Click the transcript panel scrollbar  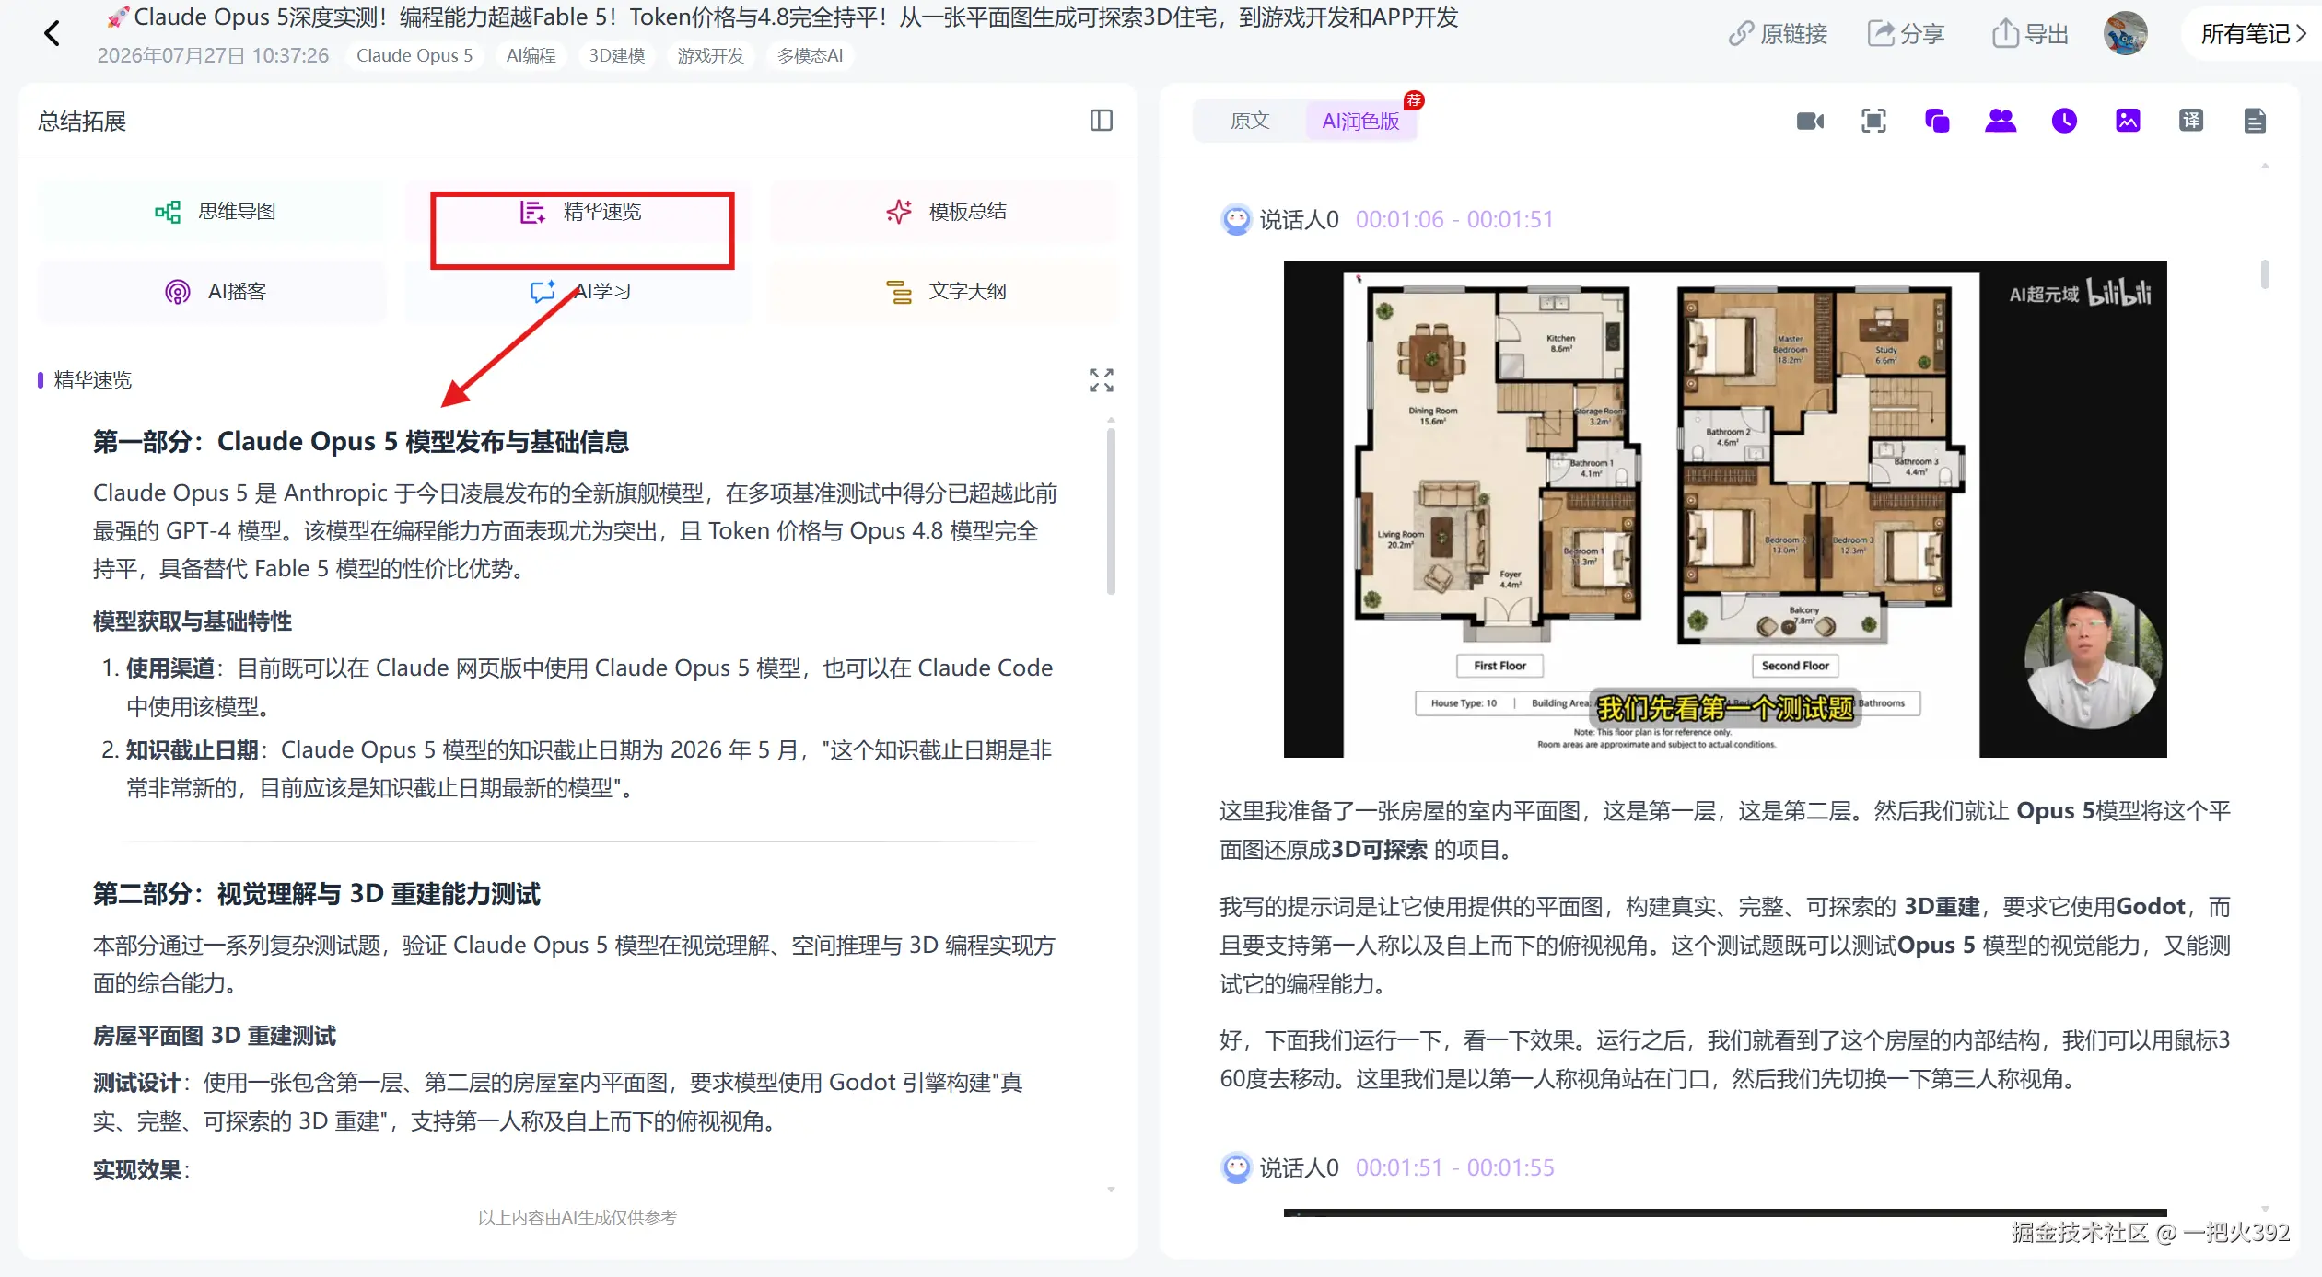click(x=2265, y=274)
